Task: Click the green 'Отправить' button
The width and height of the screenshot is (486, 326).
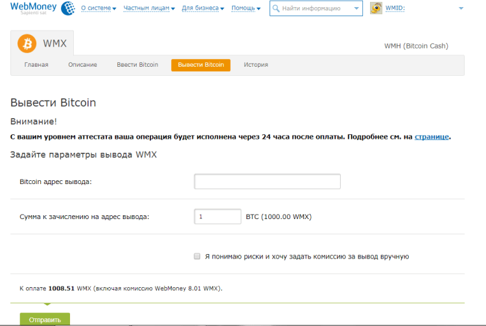Action: pyautogui.click(x=45, y=320)
